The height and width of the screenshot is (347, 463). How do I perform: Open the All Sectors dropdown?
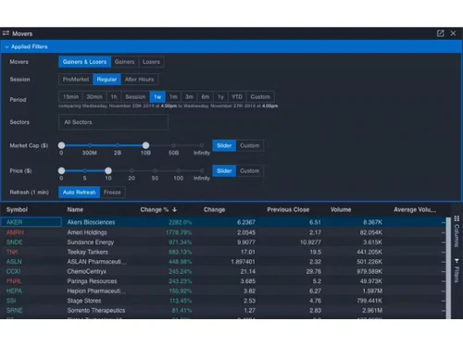[x=113, y=122]
